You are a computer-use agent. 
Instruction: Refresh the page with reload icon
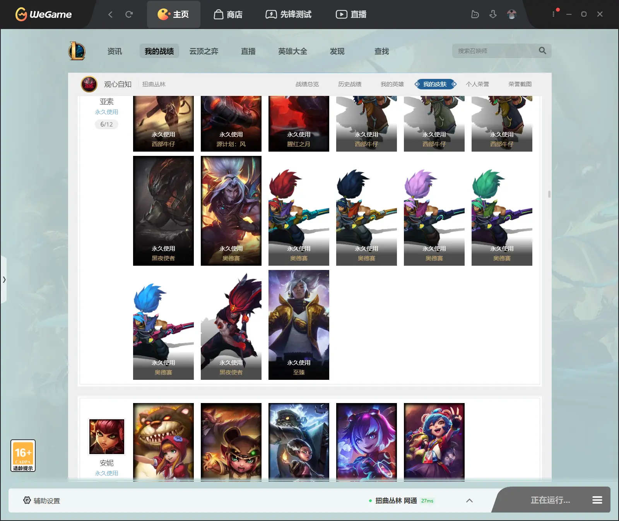(x=129, y=14)
